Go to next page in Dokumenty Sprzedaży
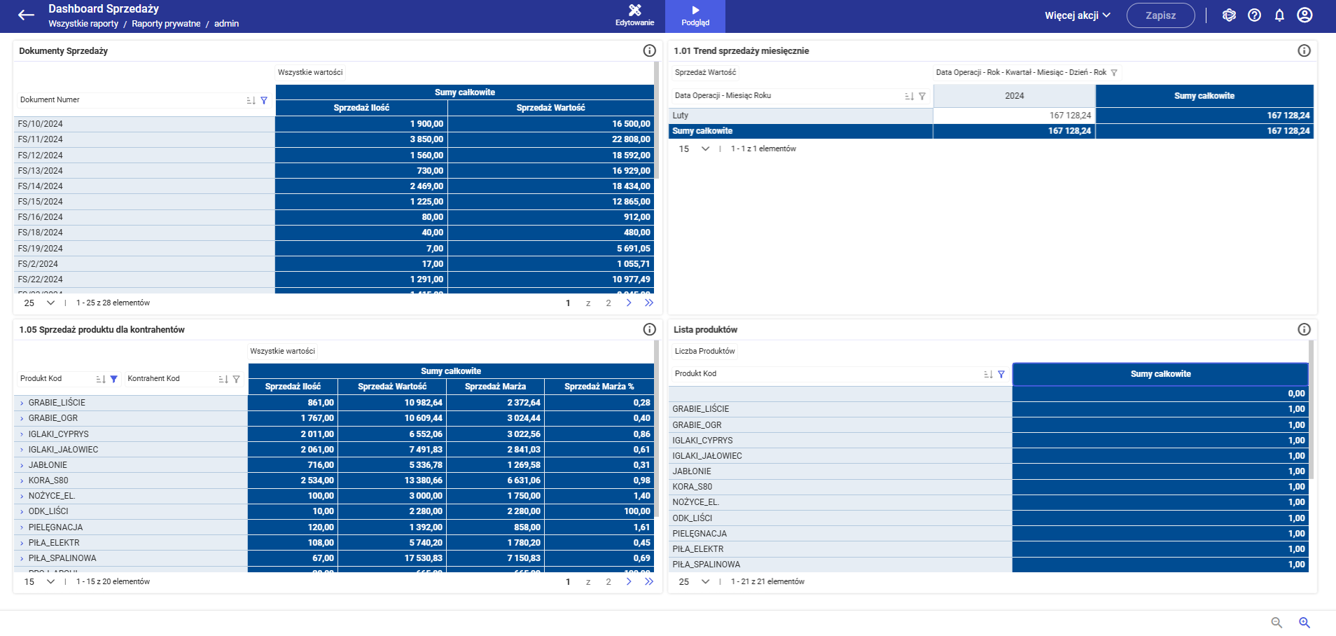 coord(629,303)
